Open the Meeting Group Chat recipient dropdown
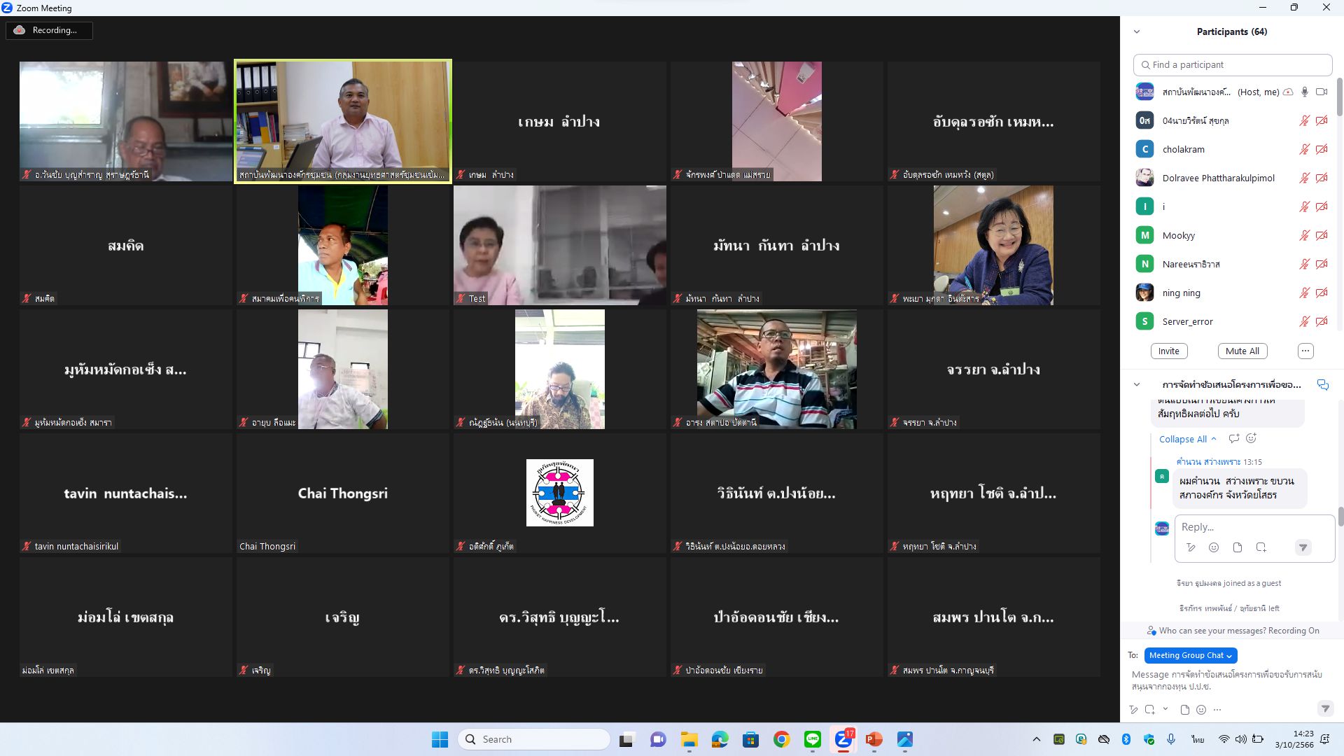Image resolution: width=1344 pixels, height=756 pixels. (x=1191, y=655)
